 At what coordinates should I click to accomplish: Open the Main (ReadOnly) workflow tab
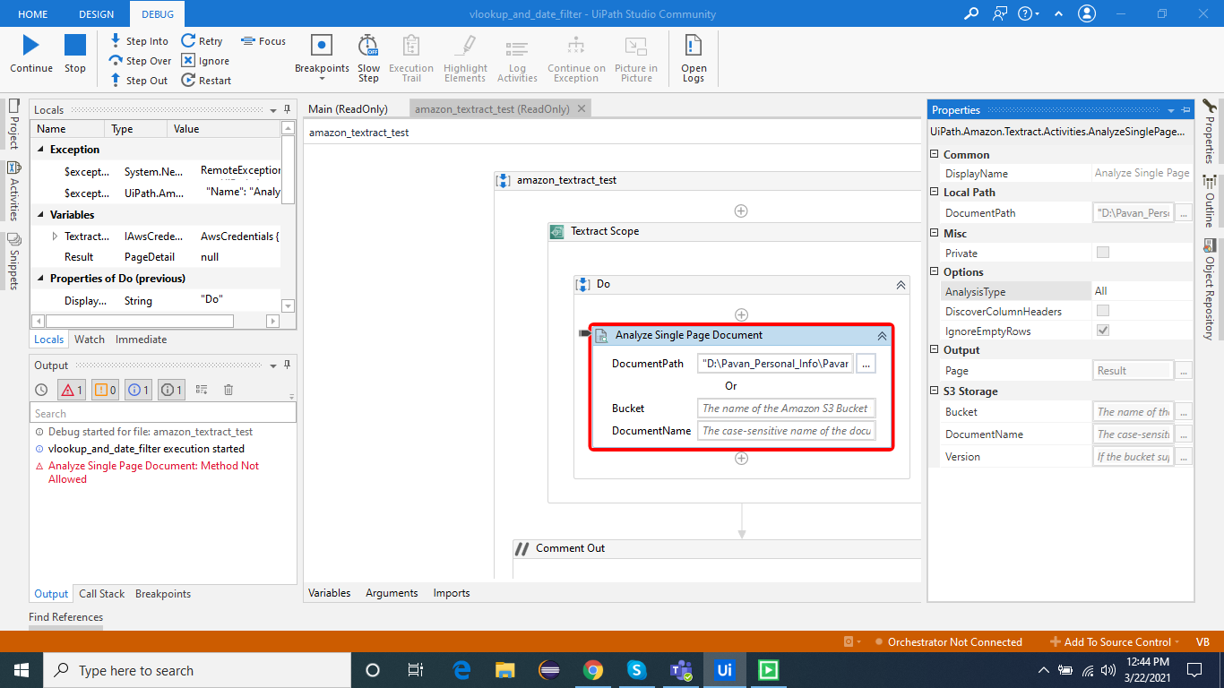click(348, 108)
